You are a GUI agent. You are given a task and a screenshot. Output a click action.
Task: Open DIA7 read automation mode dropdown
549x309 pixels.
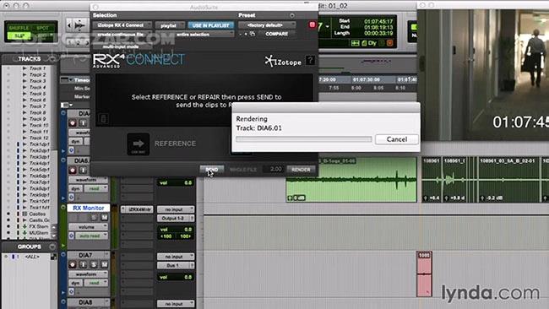96,283
